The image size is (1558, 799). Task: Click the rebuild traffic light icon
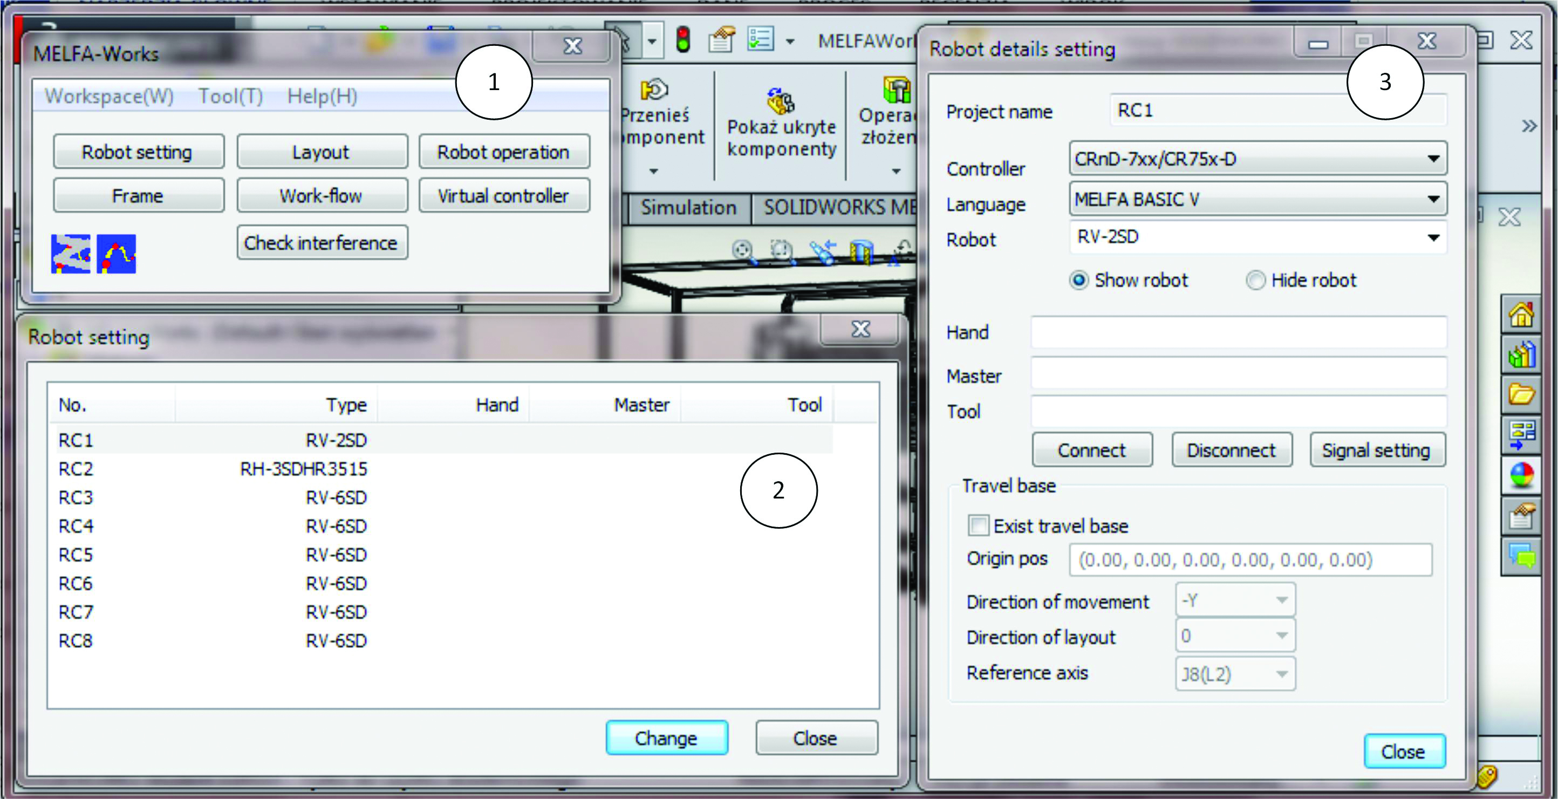coord(683,39)
